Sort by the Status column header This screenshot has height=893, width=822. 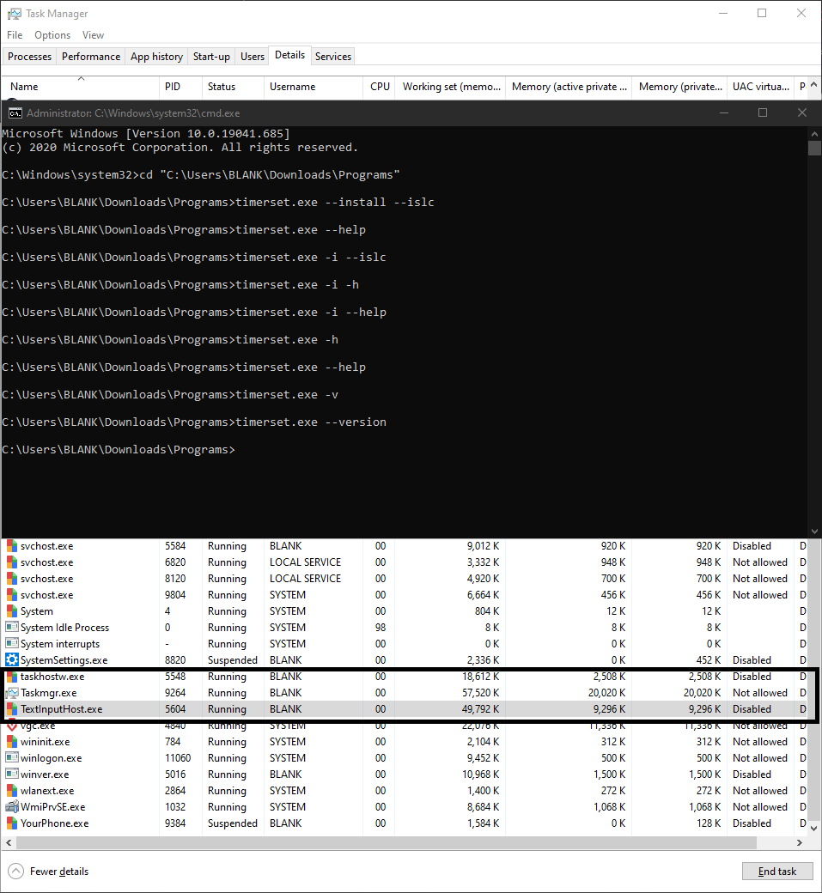233,87
